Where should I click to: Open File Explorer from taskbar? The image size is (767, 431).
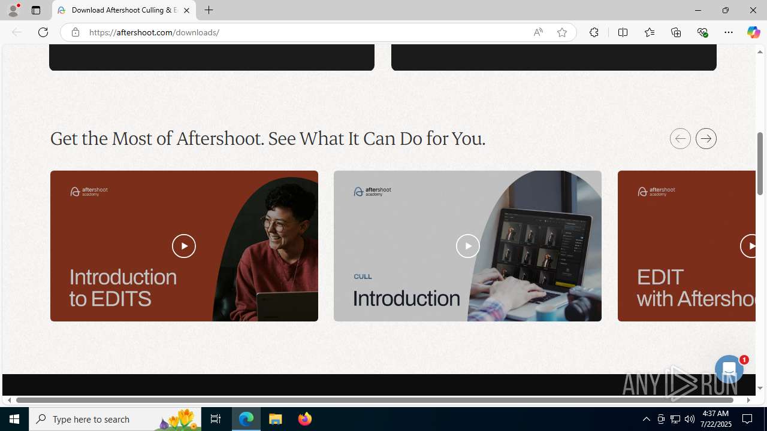tap(276, 419)
